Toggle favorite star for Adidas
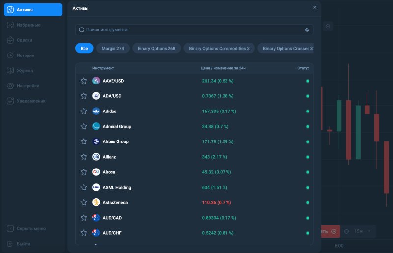The width and height of the screenshot is (393, 253). (x=84, y=111)
